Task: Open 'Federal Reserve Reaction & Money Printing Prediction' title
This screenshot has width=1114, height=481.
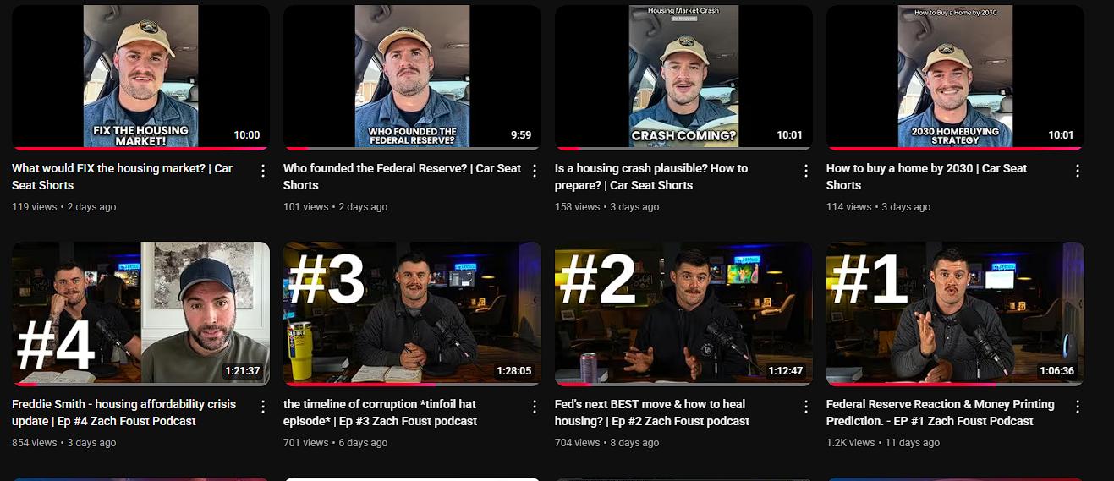Action: click(x=940, y=413)
